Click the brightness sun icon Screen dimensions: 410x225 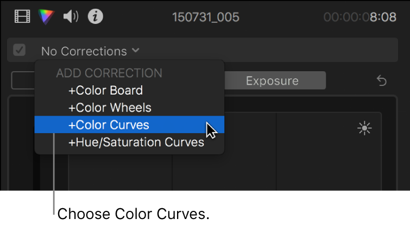(364, 128)
